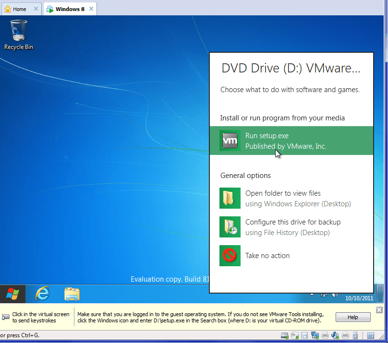Image resolution: width=388 pixels, height=343 pixels.
Task: Open Windows Explorer from taskbar
Action: (x=72, y=294)
